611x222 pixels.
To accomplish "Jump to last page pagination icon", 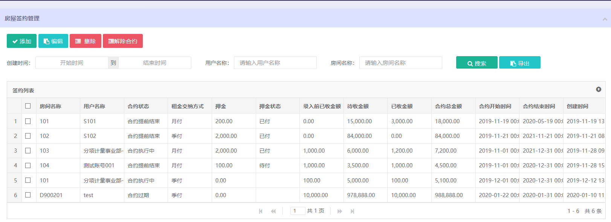I will point(352,211).
